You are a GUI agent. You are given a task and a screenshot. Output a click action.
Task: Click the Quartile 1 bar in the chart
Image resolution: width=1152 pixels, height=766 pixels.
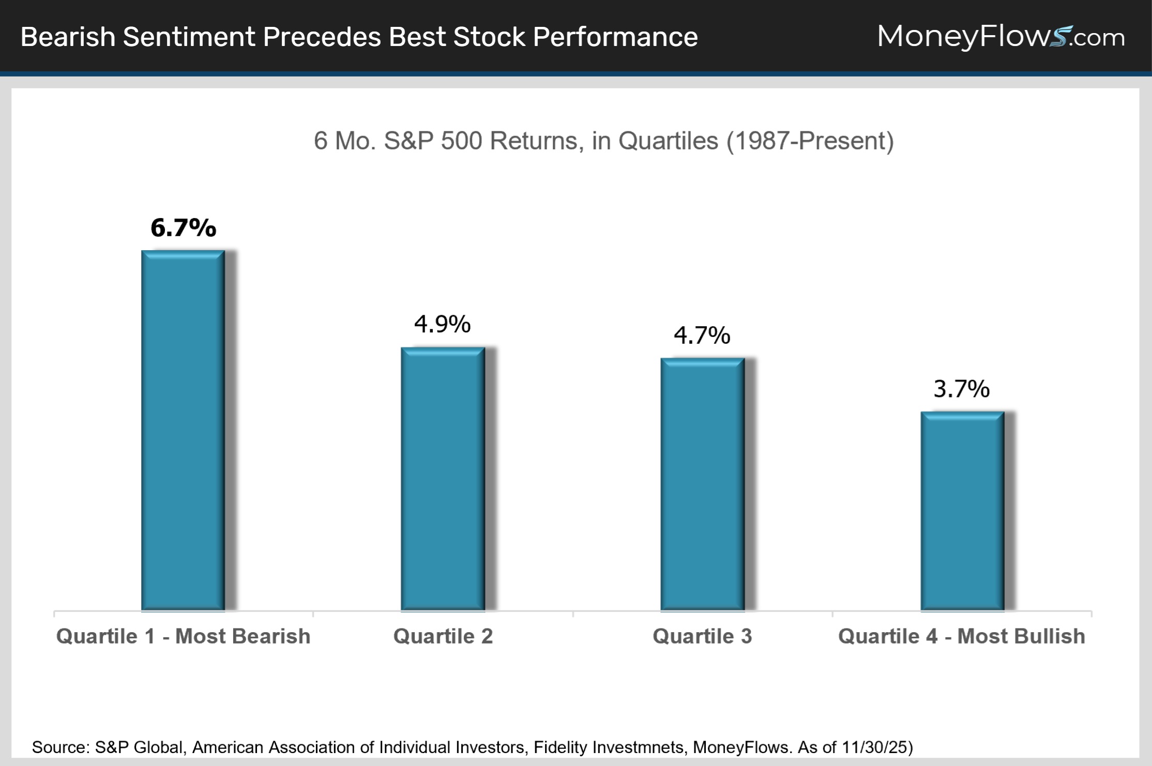(183, 430)
